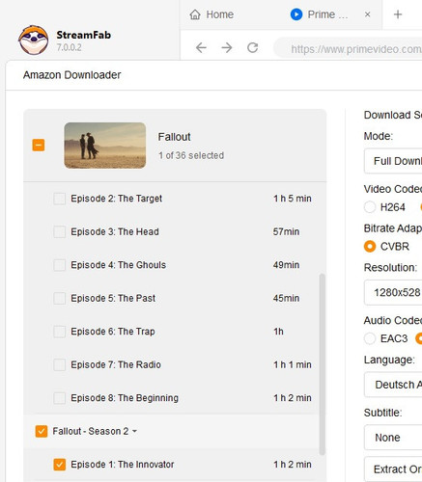This screenshot has height=482, width=422.
Task: Click the '1 h 1 min' duration
Action: click(x=293, y=364)
